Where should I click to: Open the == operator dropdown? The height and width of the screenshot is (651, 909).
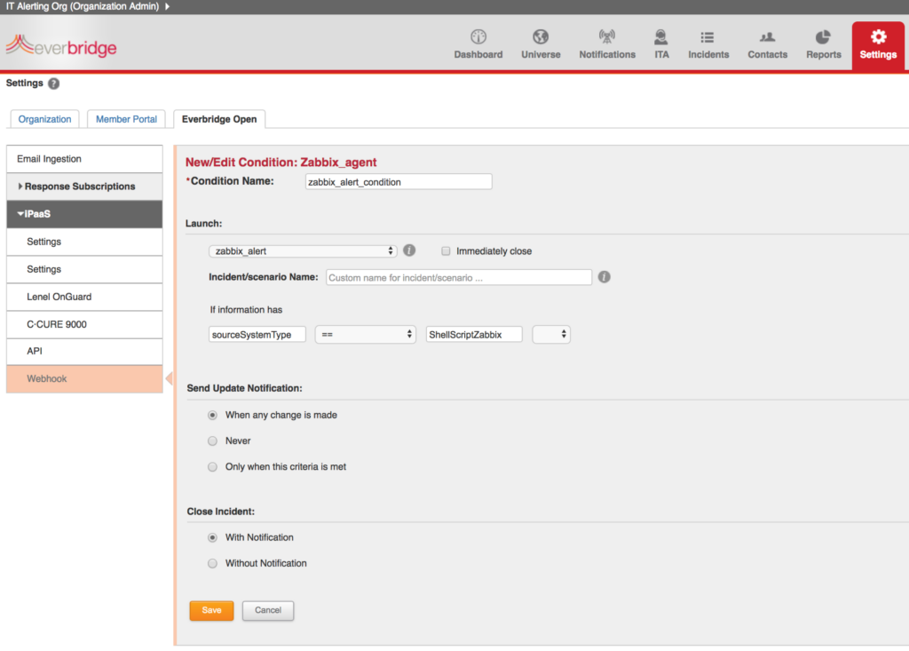pyautogui.click(x=365, y=334)
